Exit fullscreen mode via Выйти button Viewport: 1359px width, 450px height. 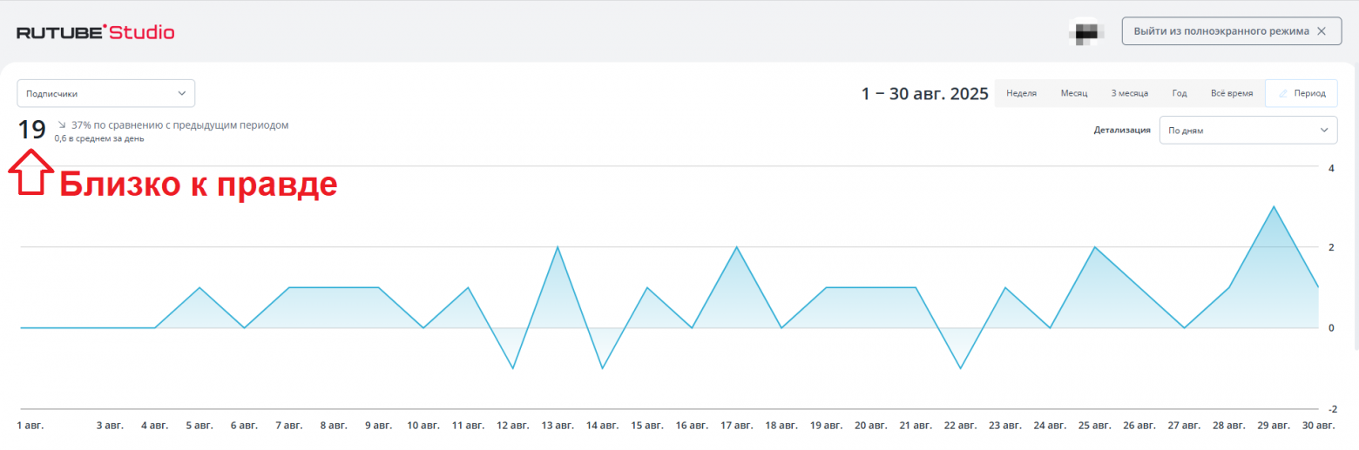(x=1220, y=31)
